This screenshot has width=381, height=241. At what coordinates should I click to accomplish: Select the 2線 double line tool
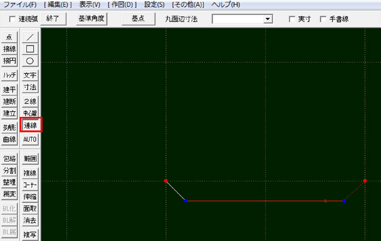coord(30,102)
